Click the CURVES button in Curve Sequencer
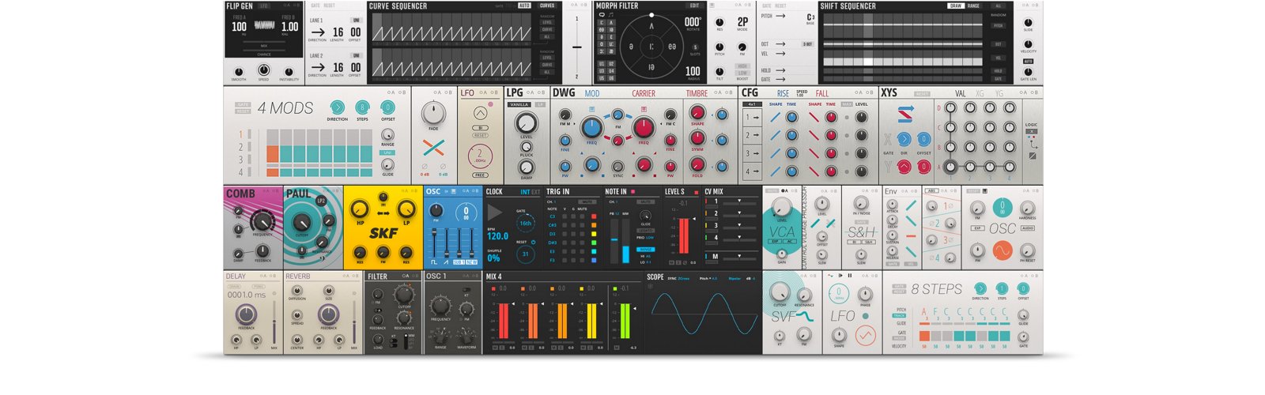This screenshot has height=395, width=1265. [546, 6]
